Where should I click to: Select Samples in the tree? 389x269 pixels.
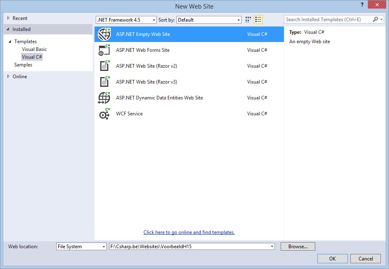coord(23,64)
